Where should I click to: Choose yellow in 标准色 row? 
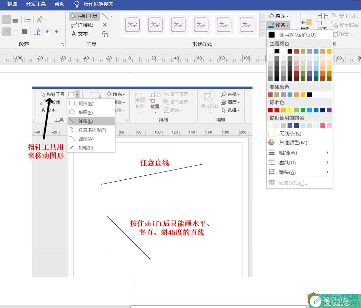pos(290,110)
